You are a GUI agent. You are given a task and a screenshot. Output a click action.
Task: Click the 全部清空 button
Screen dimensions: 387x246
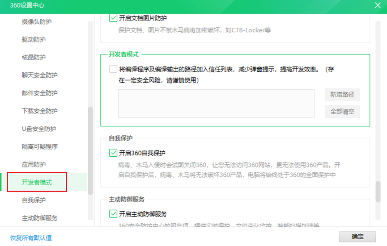pyautogui.click(x=342, y=112)
